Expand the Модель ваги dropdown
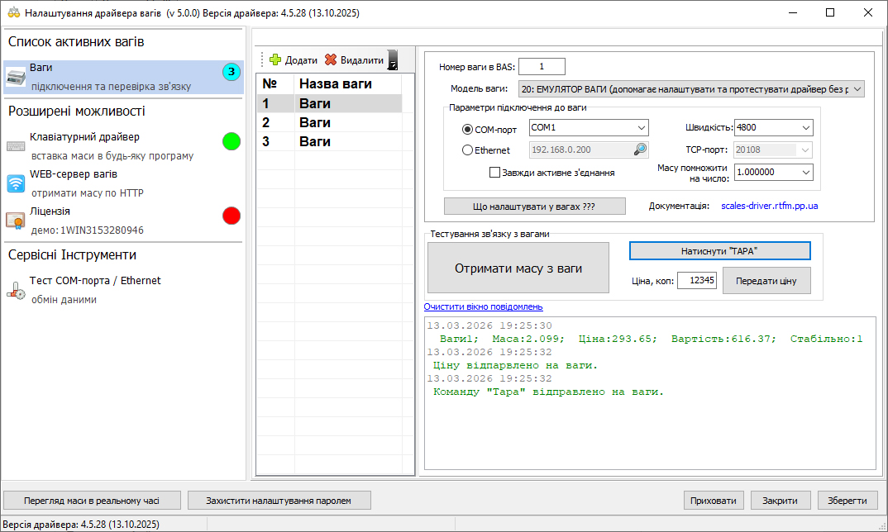This screenshot has height=532, width=888. 857,88
